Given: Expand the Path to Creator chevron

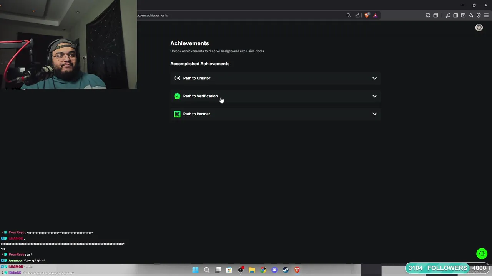Looking at the screenshot, I should tap(374, 78).
